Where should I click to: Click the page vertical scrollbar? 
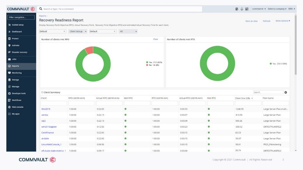point(295,45)
